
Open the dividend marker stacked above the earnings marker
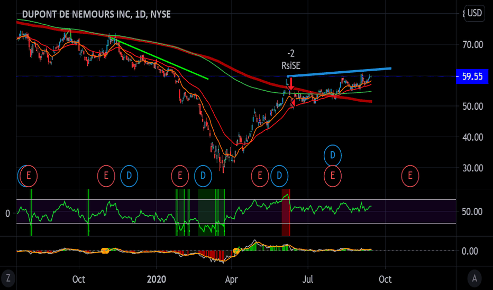[333, 155]
